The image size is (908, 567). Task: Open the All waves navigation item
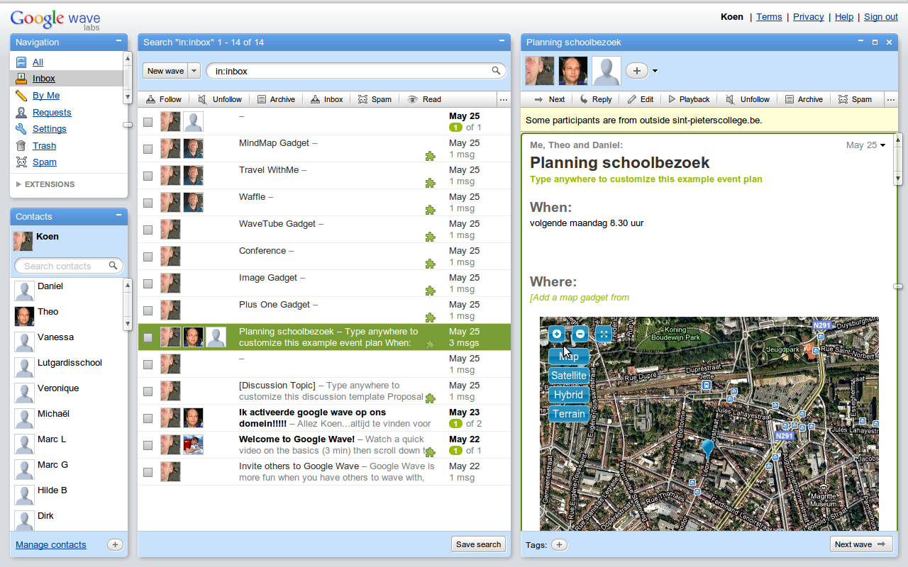tap(38, 62)
